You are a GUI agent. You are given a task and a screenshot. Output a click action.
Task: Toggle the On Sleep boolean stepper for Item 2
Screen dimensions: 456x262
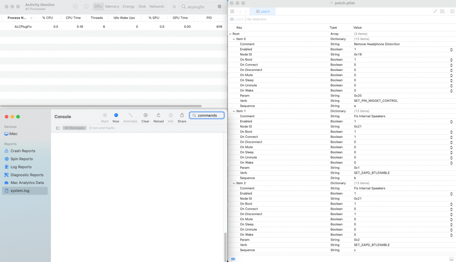451,225
